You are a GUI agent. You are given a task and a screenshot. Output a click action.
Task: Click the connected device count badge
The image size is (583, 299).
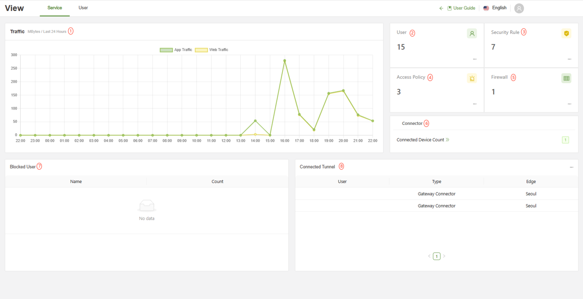pyautogui.click(x=565, y=140)
